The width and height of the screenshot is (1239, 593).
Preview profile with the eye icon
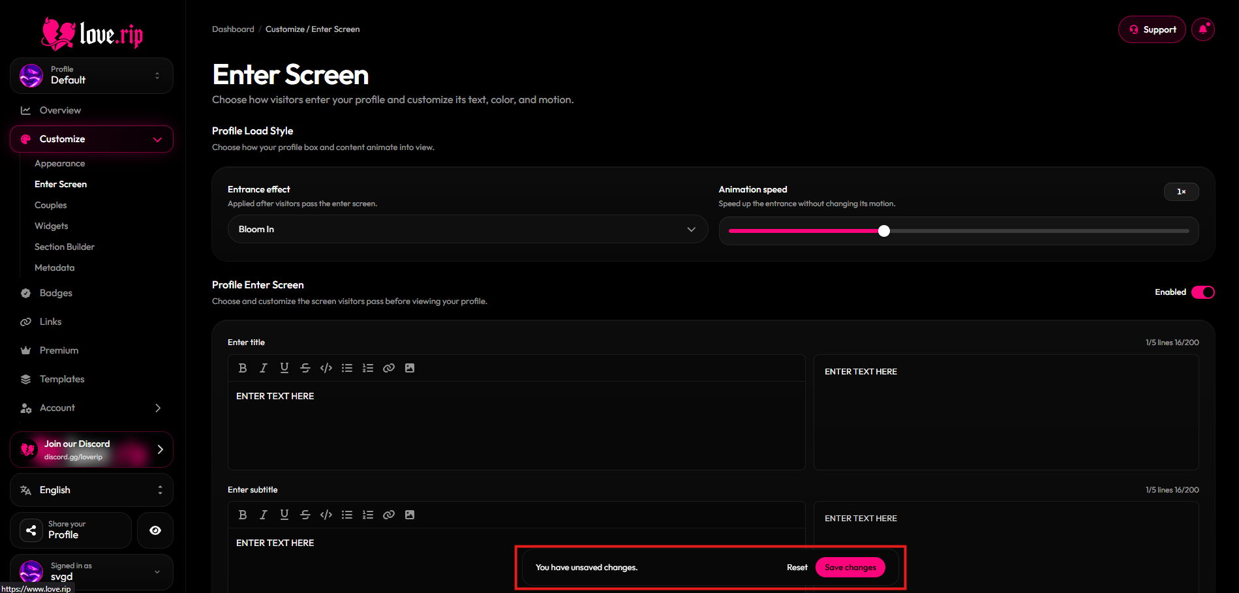click(x=155, y=530)
